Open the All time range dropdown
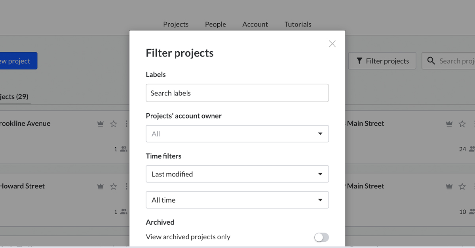This screenshot has width=475, height=248. 237,200
